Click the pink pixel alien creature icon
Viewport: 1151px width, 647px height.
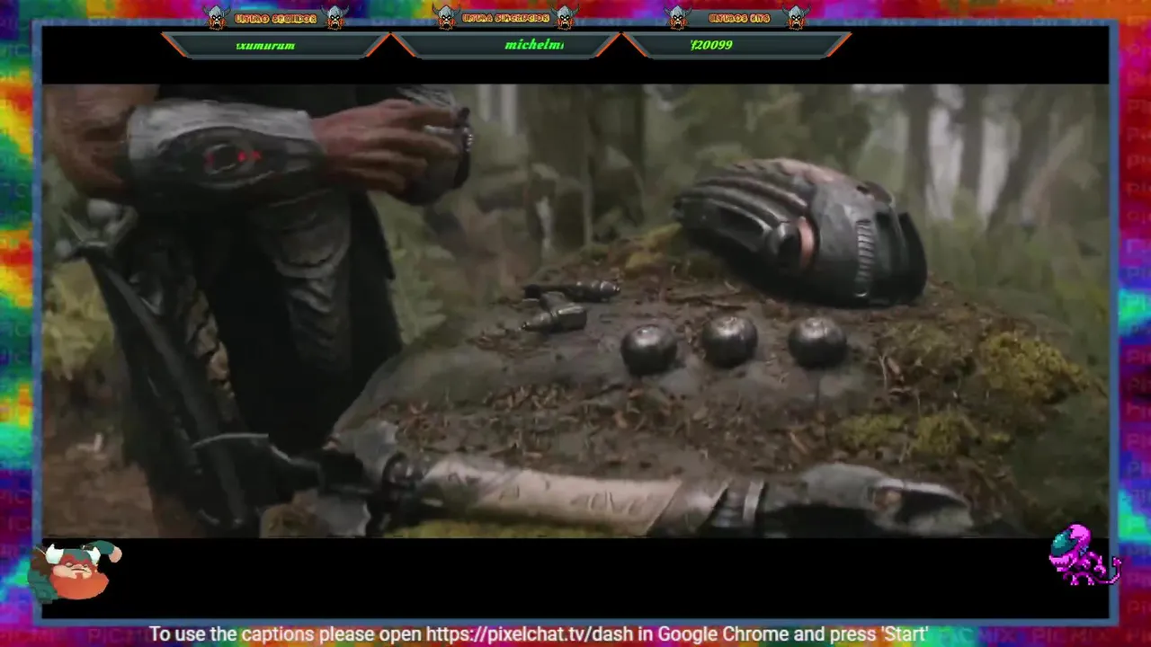1084,555
